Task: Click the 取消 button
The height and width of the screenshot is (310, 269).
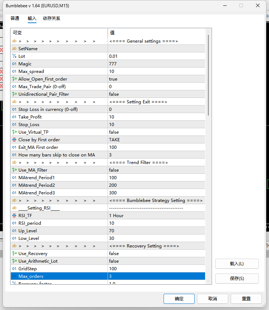Action: point(213,299)
